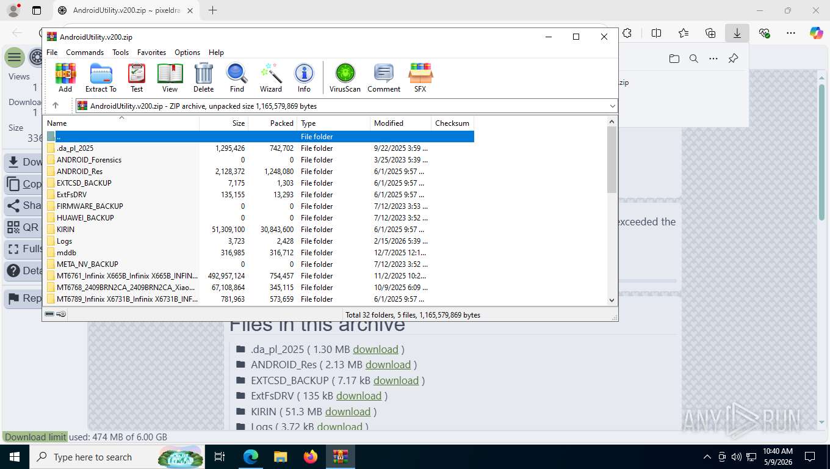Launch the Wizard tool

pyautogui.click(x=271, y=78)
